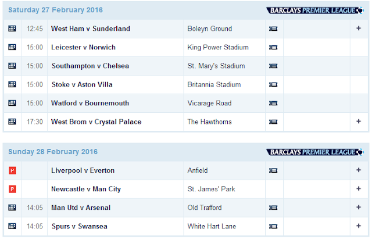Open the Man Utd v Arsenal fixture

[81, 208]
